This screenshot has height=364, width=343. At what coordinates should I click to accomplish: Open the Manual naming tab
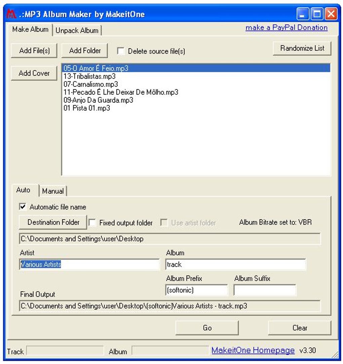[53, 191]
